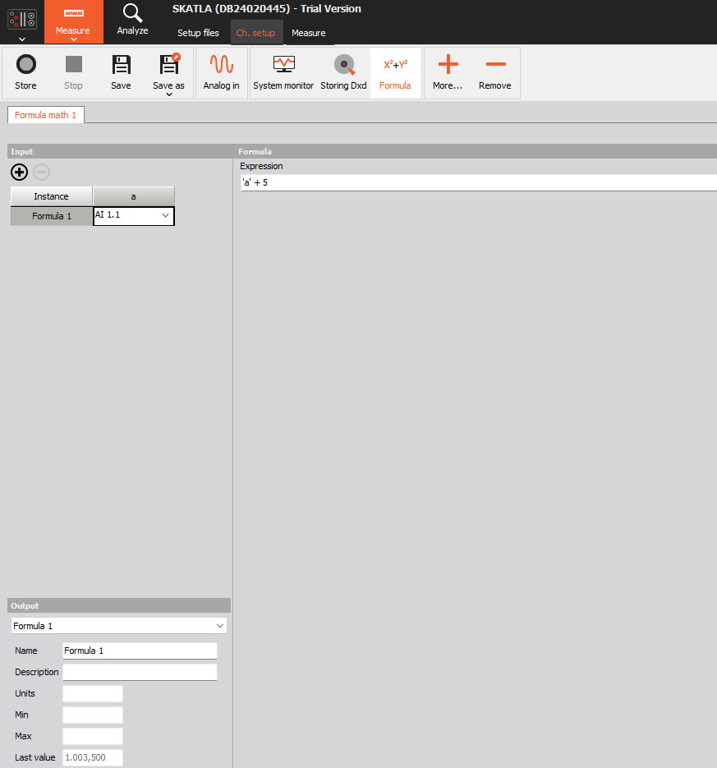This screenshot has width=717, height=768.
Task: Switch to the Setup files tab
Action: [198, 34]
